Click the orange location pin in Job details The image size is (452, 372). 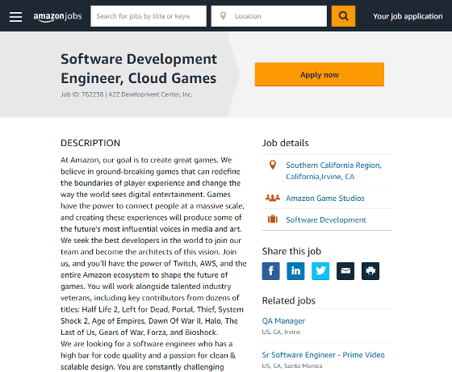(x=273, y=165)
